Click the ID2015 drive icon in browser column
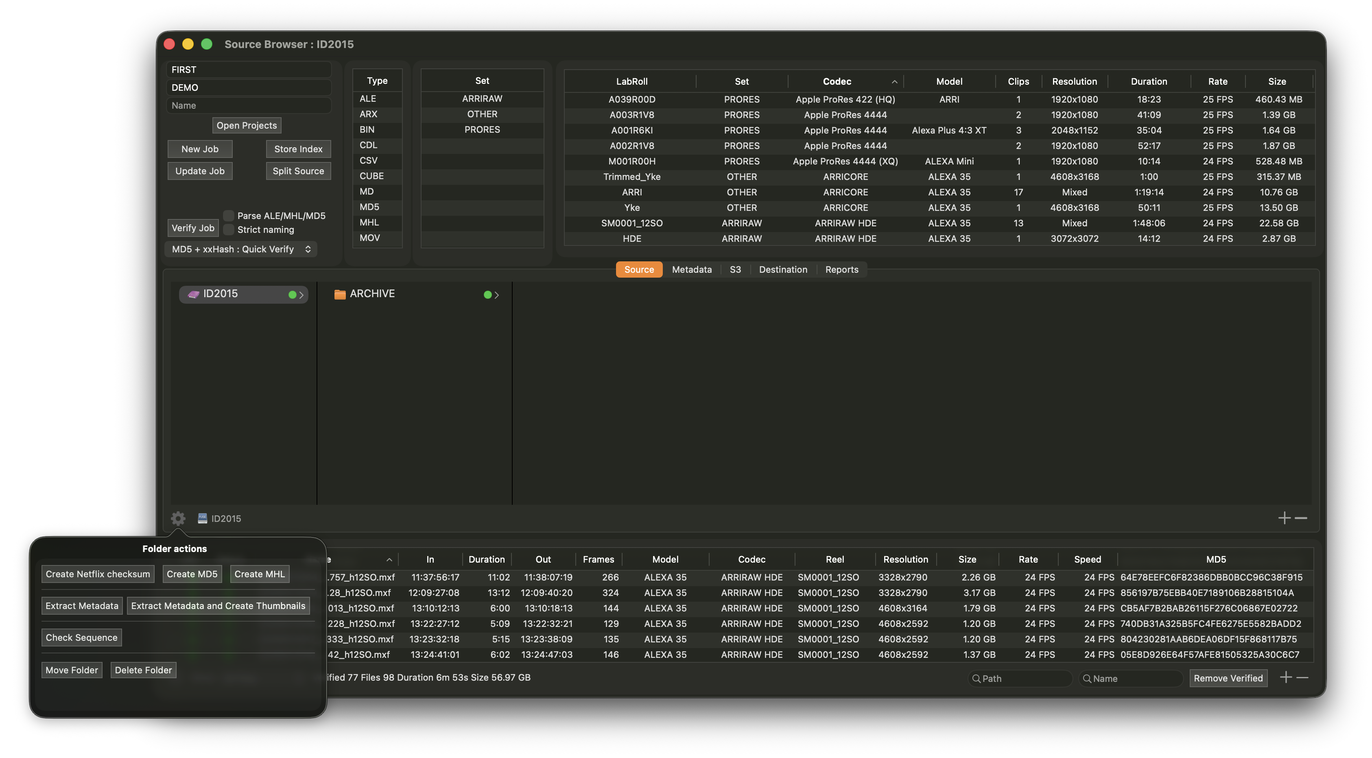The height and width of the screenshot is (758, 1372). click(193, 294)
